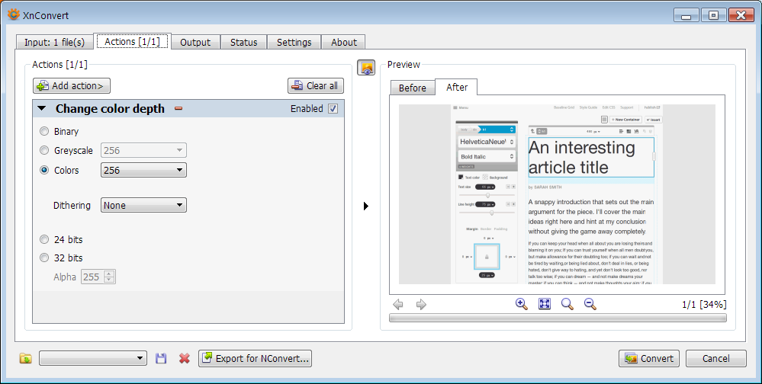Open the Output tab
Image resolution: width=762 pixels, height=384 pixels.
click(x=195, y=42)
